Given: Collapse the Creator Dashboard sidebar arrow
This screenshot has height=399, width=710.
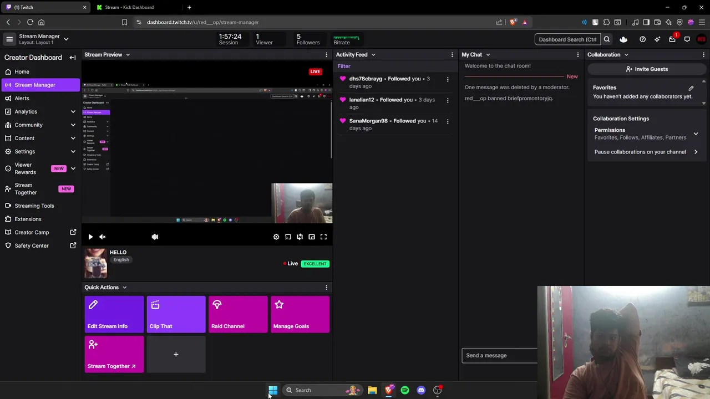Looking at the screenshot, I should (x=72, y=58).
